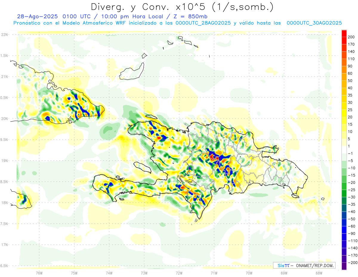The image size is (358, 277).
Task: Click the positive '35' color scale value
Action: click(351, 95)
